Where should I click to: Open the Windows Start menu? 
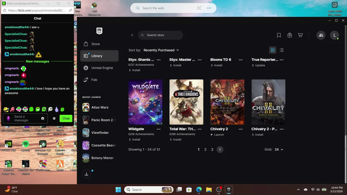[x=118, y=190]
